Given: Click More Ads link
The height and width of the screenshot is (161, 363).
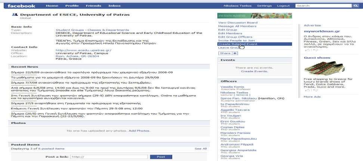Looking at the screenshot, I should [312, 97].
